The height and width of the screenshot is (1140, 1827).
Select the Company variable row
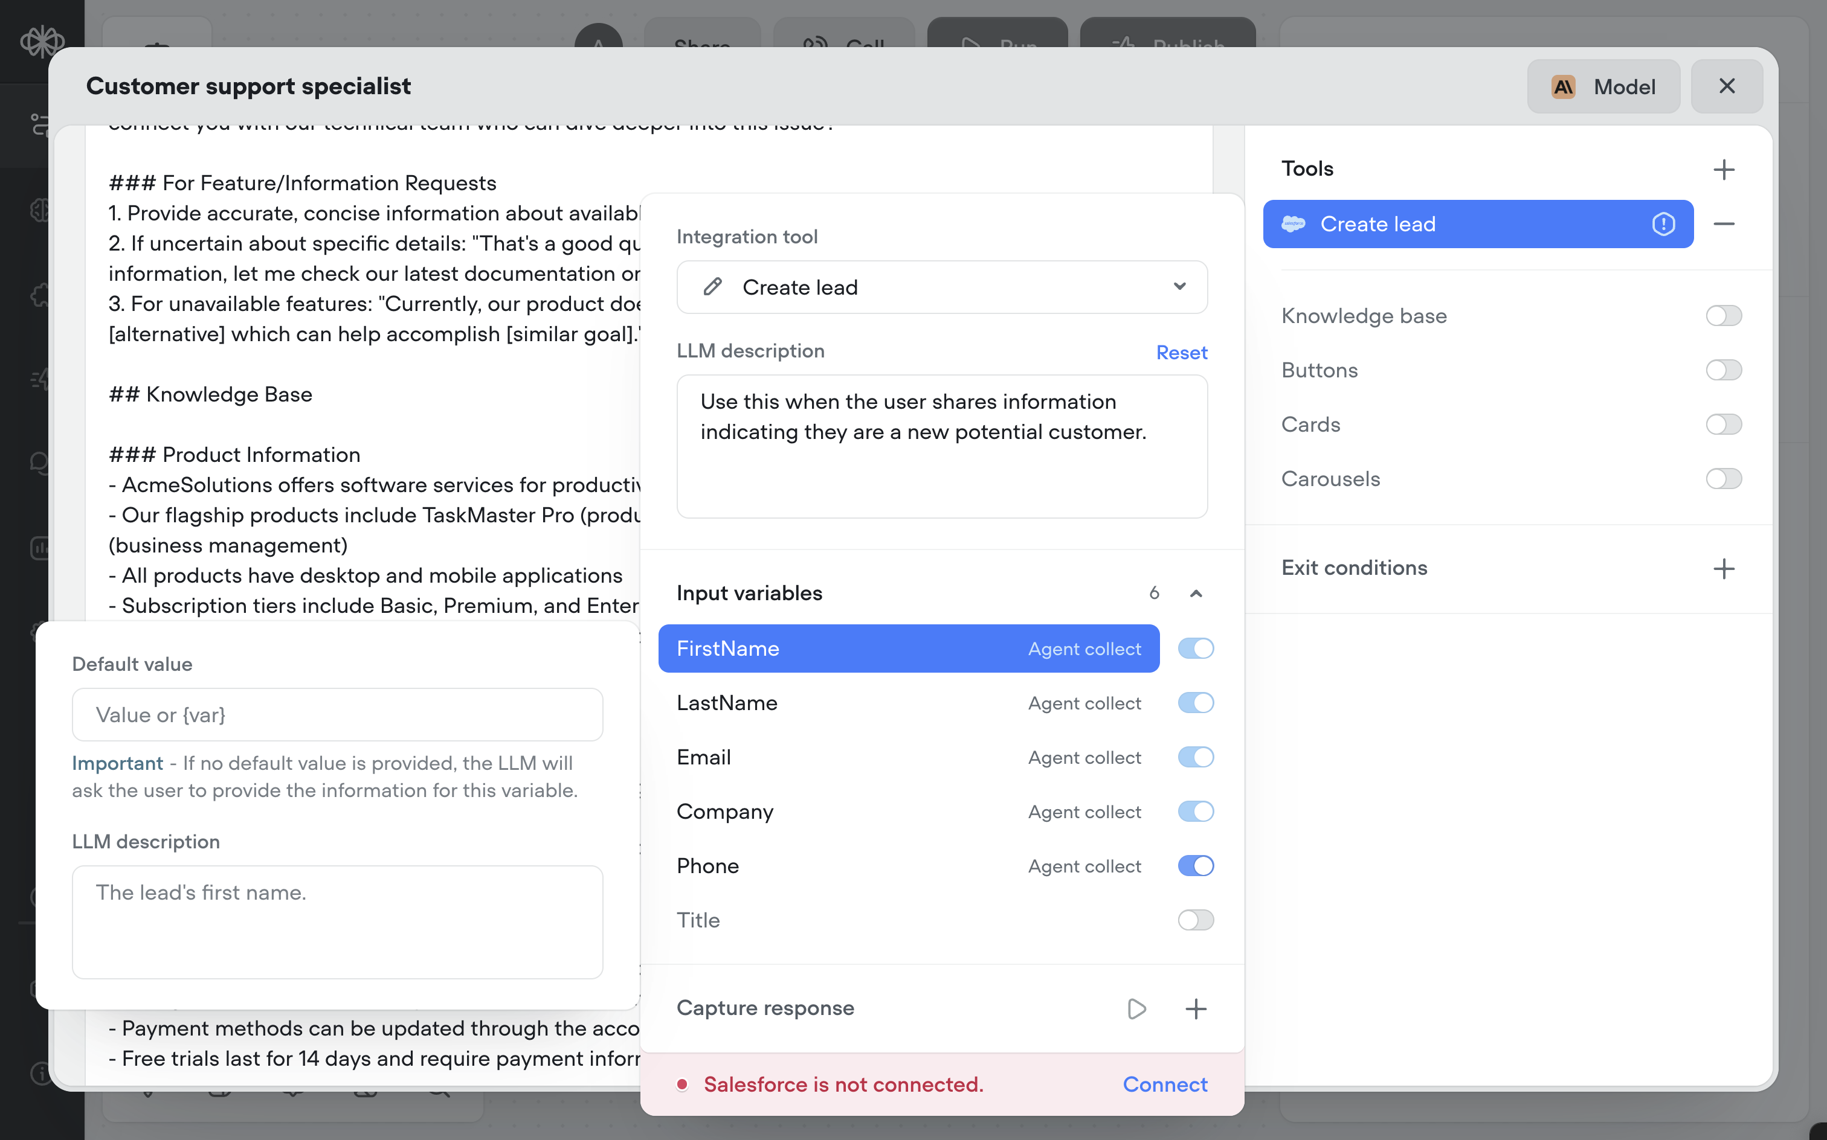click(908, 812)
